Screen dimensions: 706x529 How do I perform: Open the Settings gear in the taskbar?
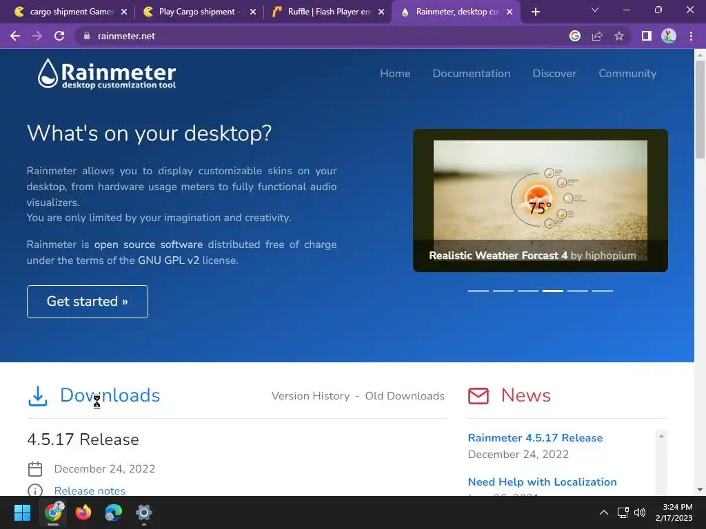[x=143, y=512]
